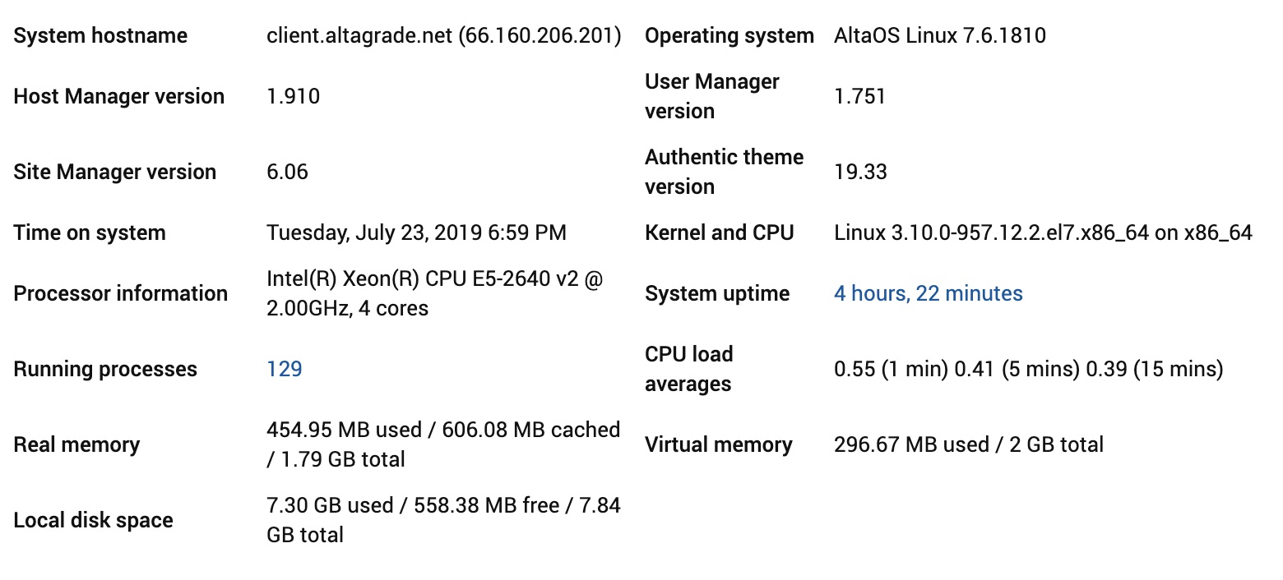1283x580 pixels.
Task: Click the Virtual memory usage value
Action: 969,444
